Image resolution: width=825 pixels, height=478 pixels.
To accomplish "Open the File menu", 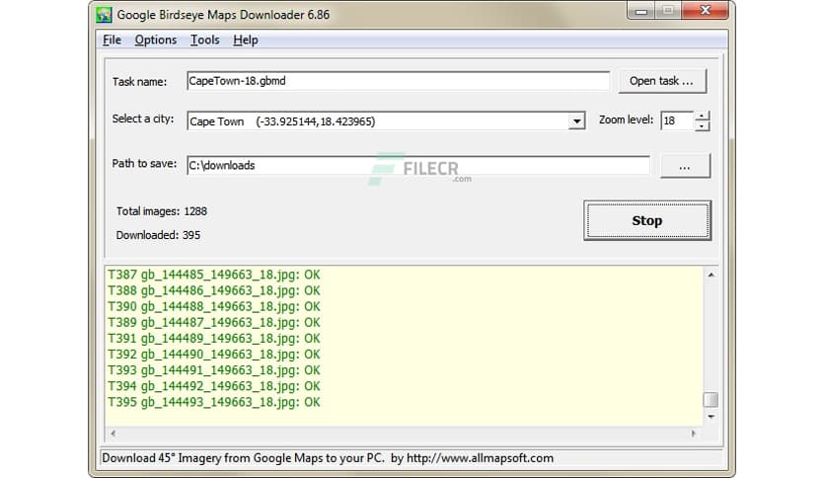I will [x=112, y=40].
